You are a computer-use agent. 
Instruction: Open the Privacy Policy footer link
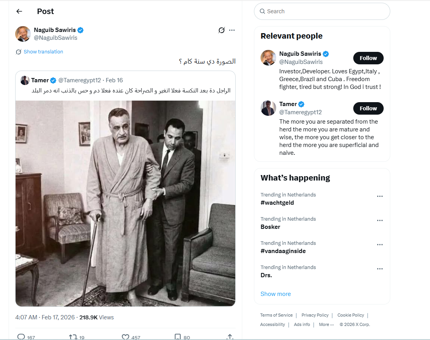click(x=315, y=315)
